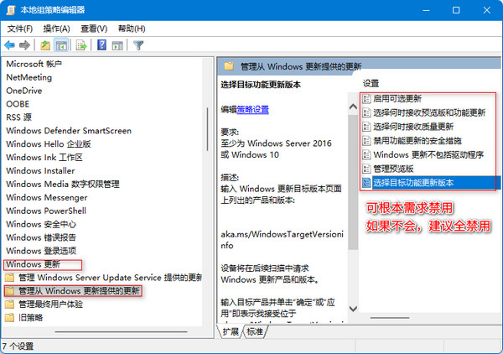Click the 策略设置 link
503x354 pixels.
[x=252, y=109]
